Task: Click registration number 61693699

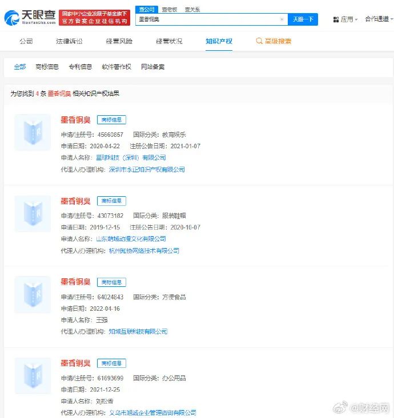Action: (110, 378)
